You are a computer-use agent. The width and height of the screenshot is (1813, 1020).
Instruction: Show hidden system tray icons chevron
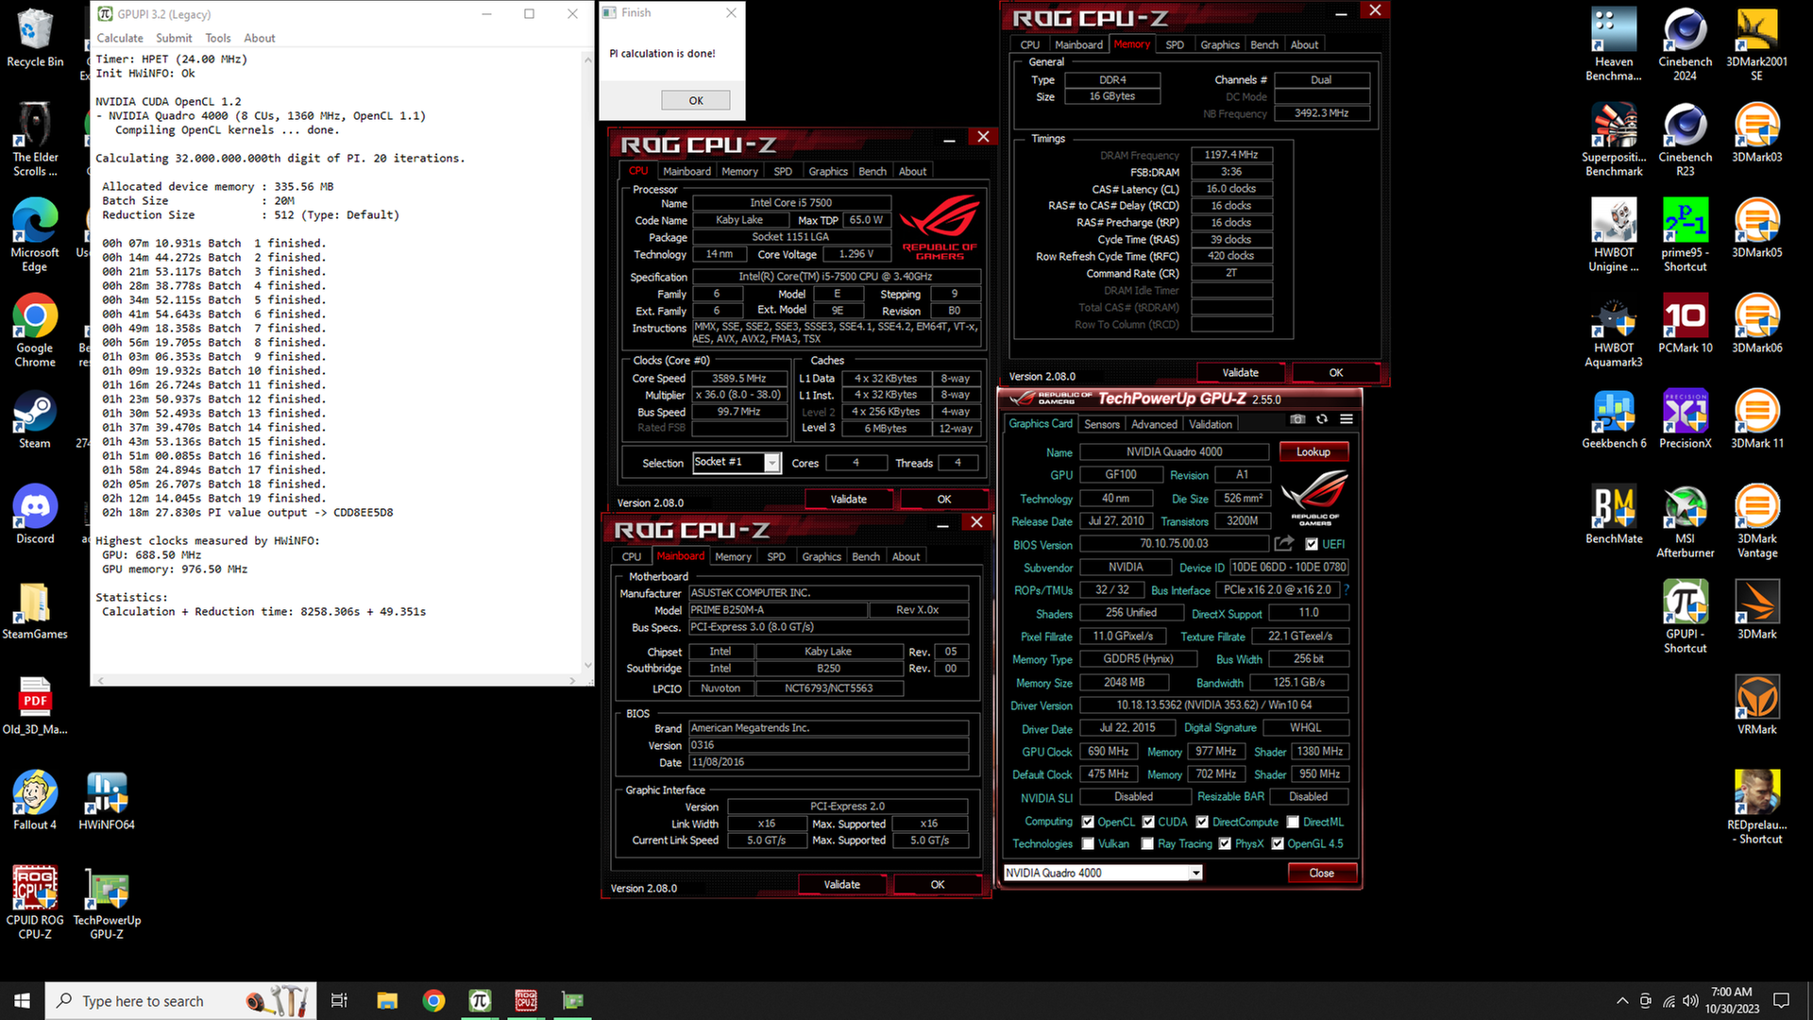[x=1622, y=1001]
